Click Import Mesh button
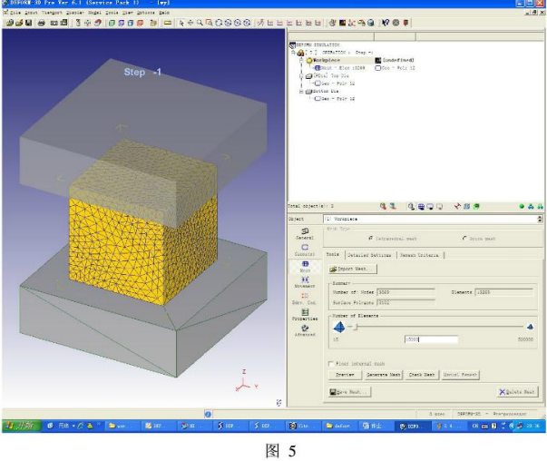Image resolution: width=547 pixels, height=461 pixels. pyautogui.click(x=352, y=269)
